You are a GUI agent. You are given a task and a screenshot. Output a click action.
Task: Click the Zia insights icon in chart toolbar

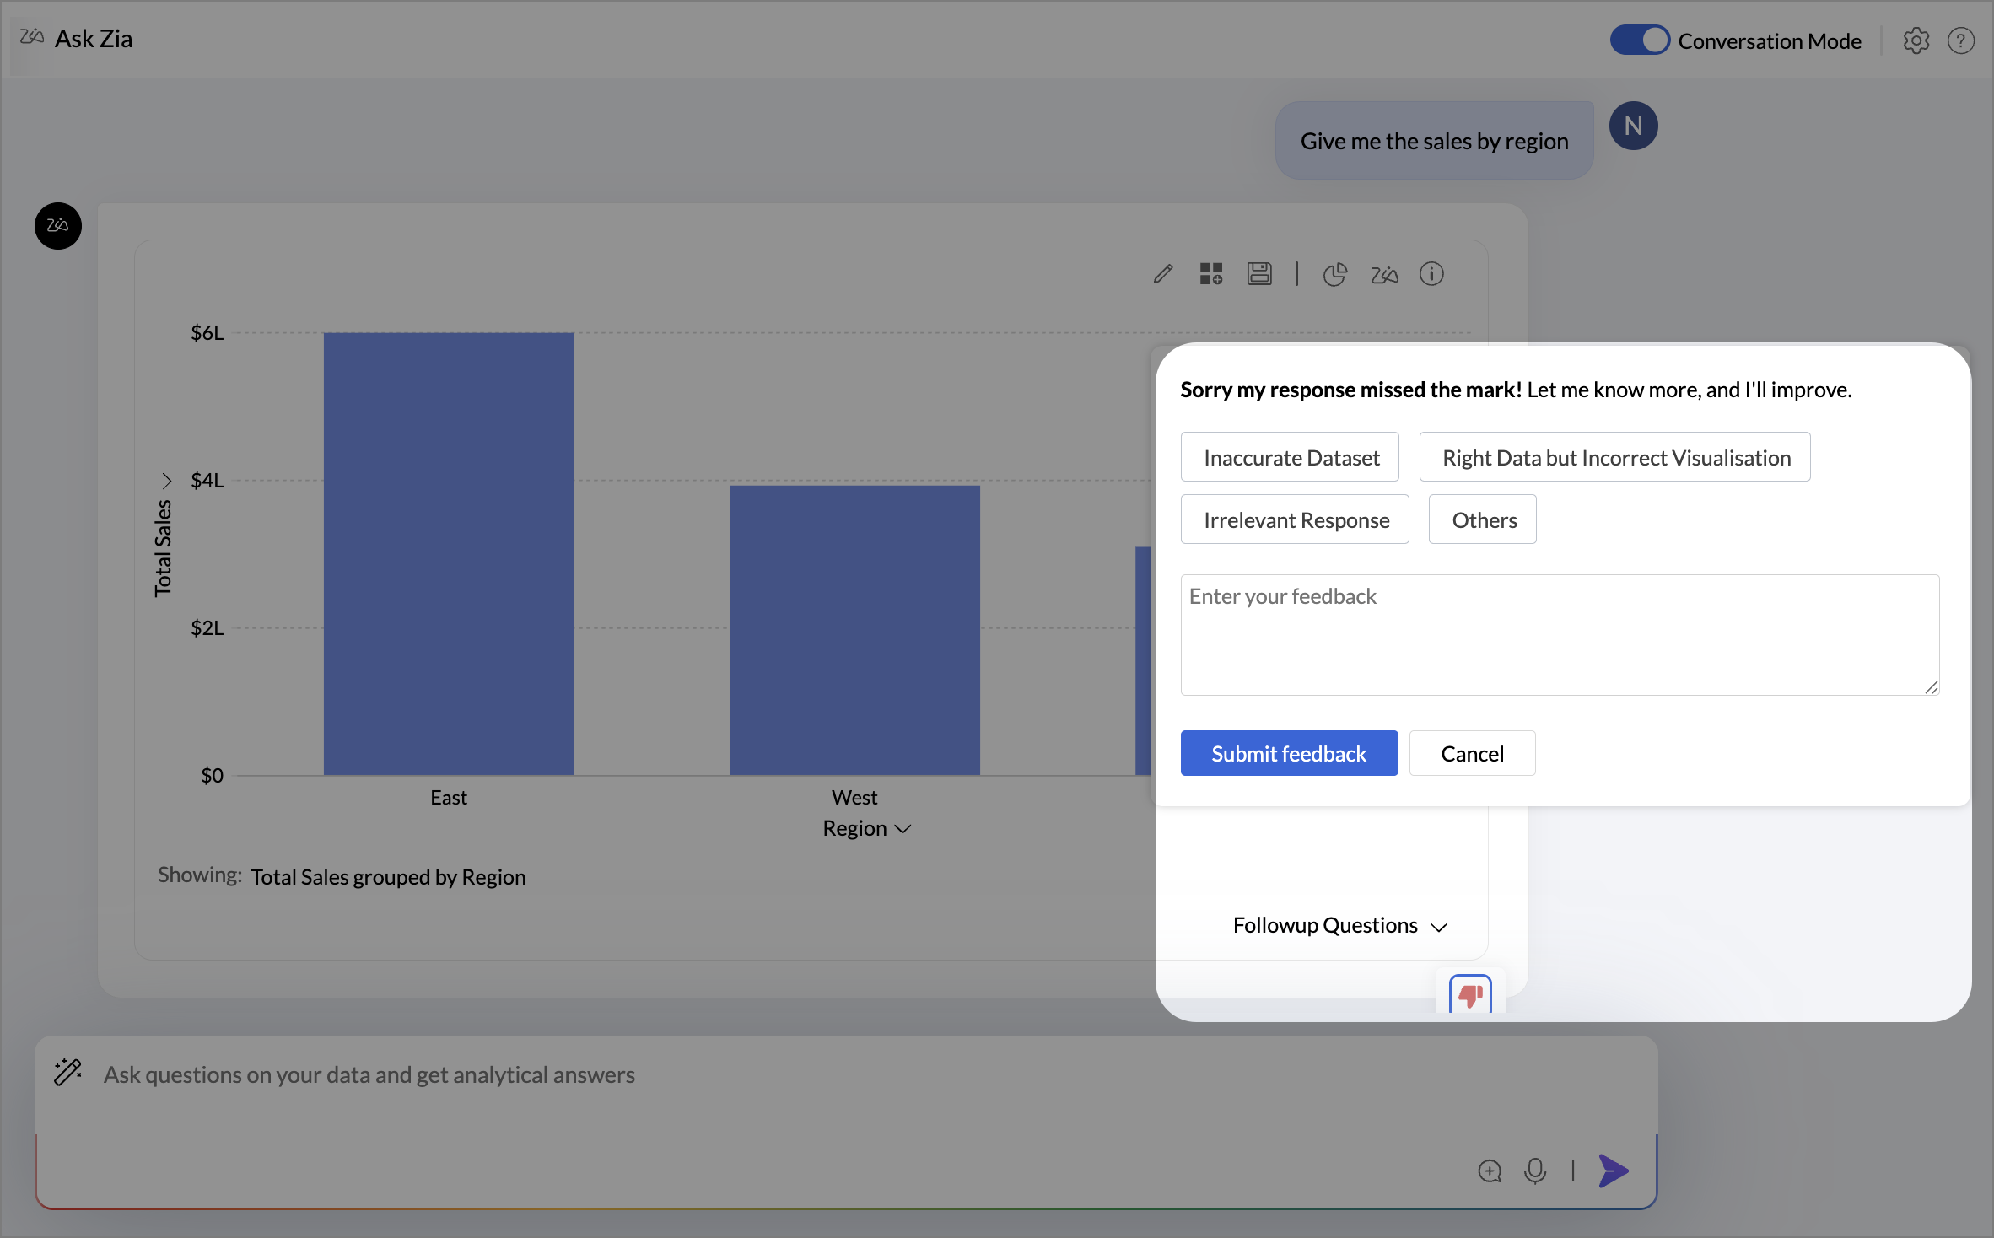point(1384,274)
